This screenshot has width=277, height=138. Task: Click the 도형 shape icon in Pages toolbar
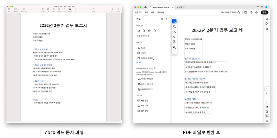pyautogui.click(x=65, y=9)
